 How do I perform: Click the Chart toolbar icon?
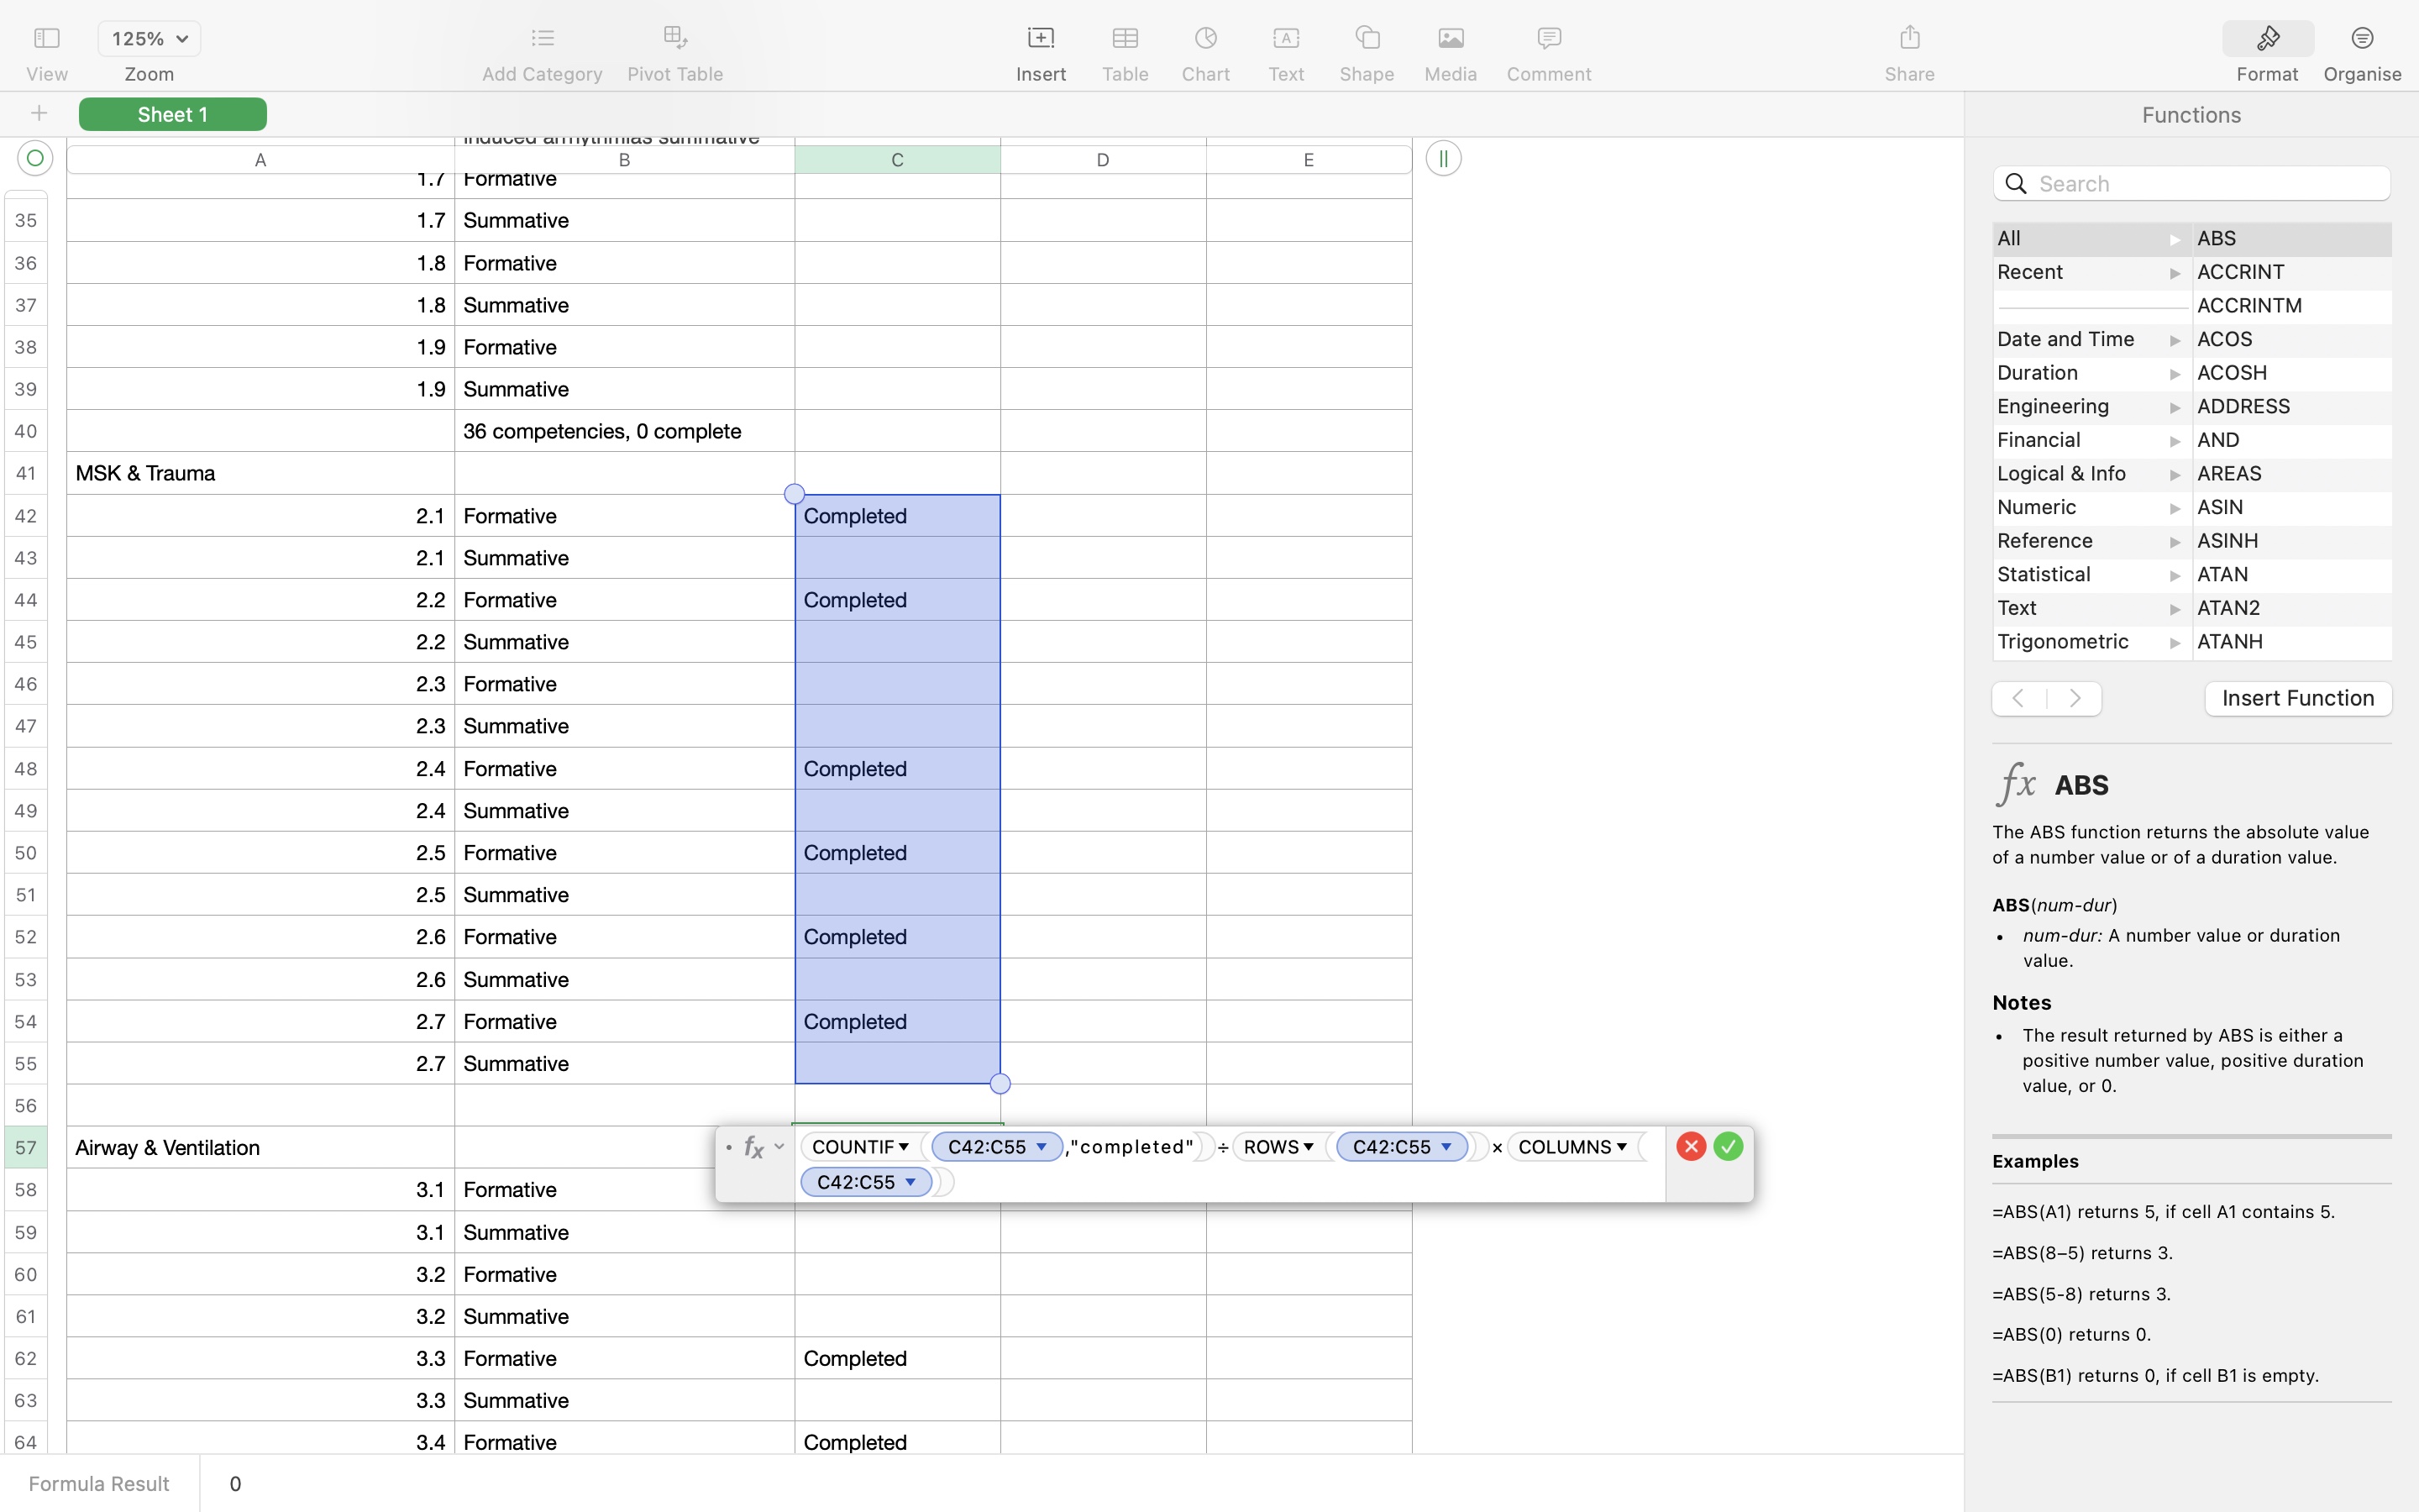1205,39
